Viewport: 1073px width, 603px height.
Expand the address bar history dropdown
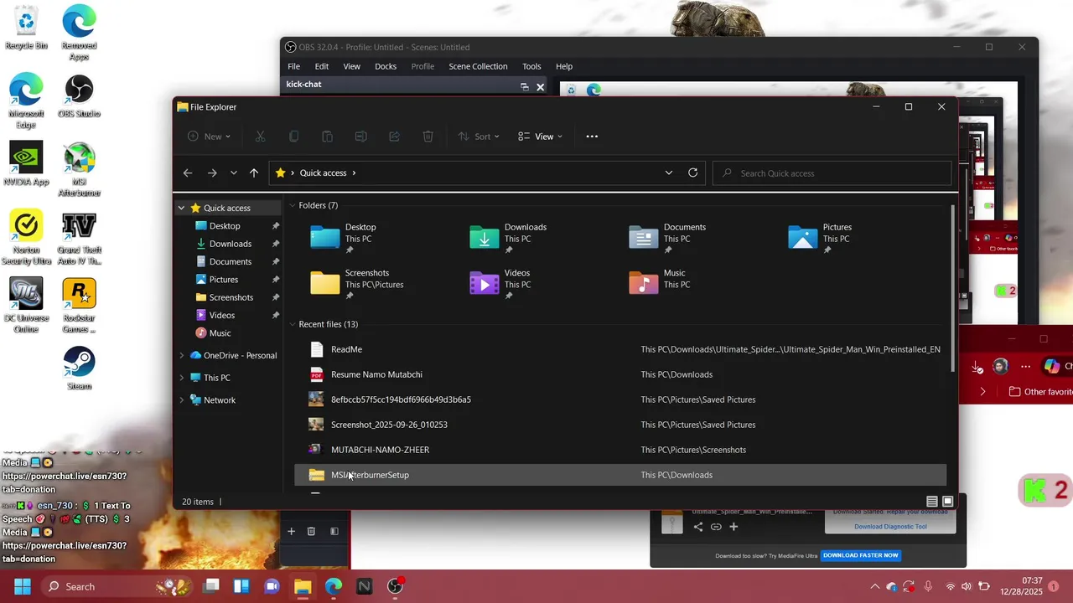(x=669, y=173)
